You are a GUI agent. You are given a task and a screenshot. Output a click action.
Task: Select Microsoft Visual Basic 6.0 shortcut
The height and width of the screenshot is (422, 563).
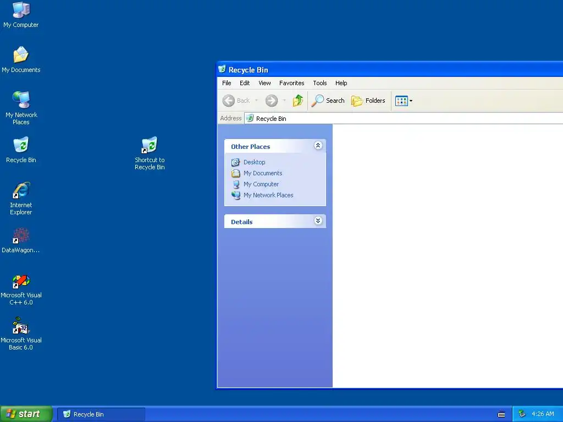pyautogui.click(x=21, y=334)
